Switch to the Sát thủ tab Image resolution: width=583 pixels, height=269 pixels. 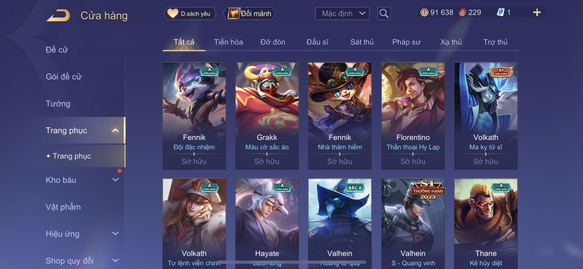pos(362,42)
